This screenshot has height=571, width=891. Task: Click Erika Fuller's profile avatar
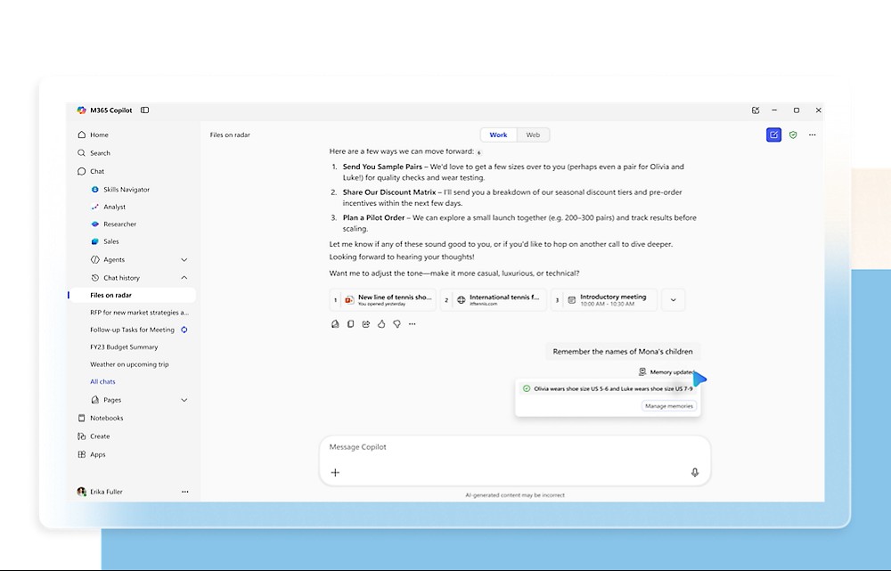81,492
